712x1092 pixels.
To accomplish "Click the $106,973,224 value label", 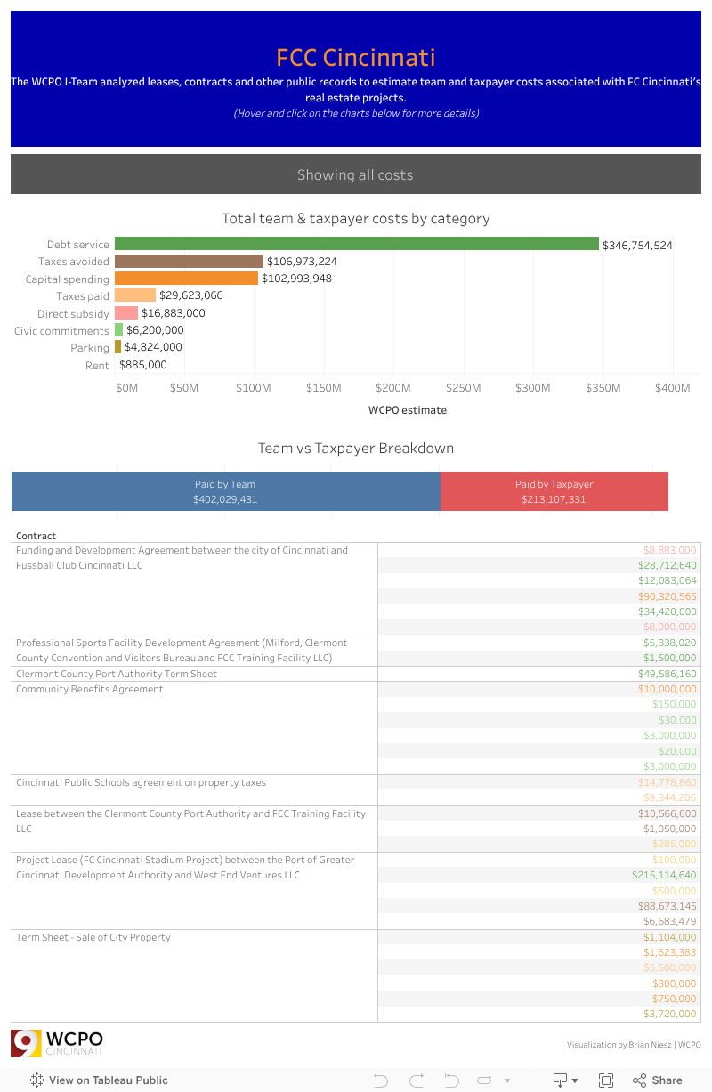I will (302, 262).
